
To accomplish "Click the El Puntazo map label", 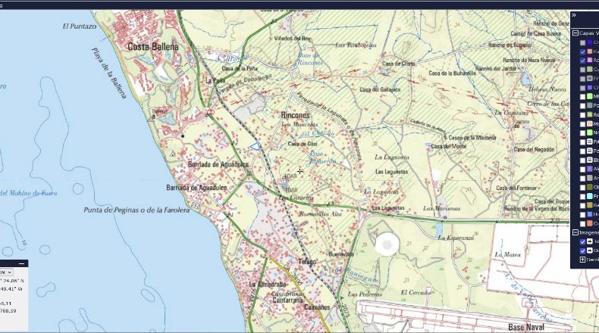I will 80,26.
